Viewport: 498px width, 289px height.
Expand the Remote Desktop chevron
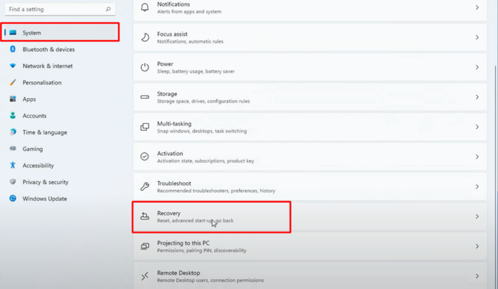[477, 276]
